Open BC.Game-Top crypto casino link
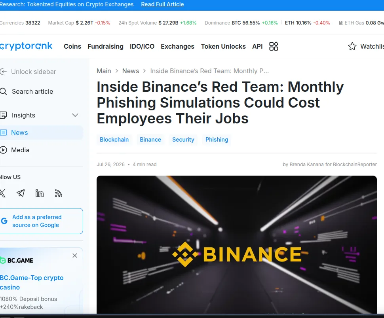Image resolution: width=384 pixels, height=318 pixels. (x=32, y=282)
